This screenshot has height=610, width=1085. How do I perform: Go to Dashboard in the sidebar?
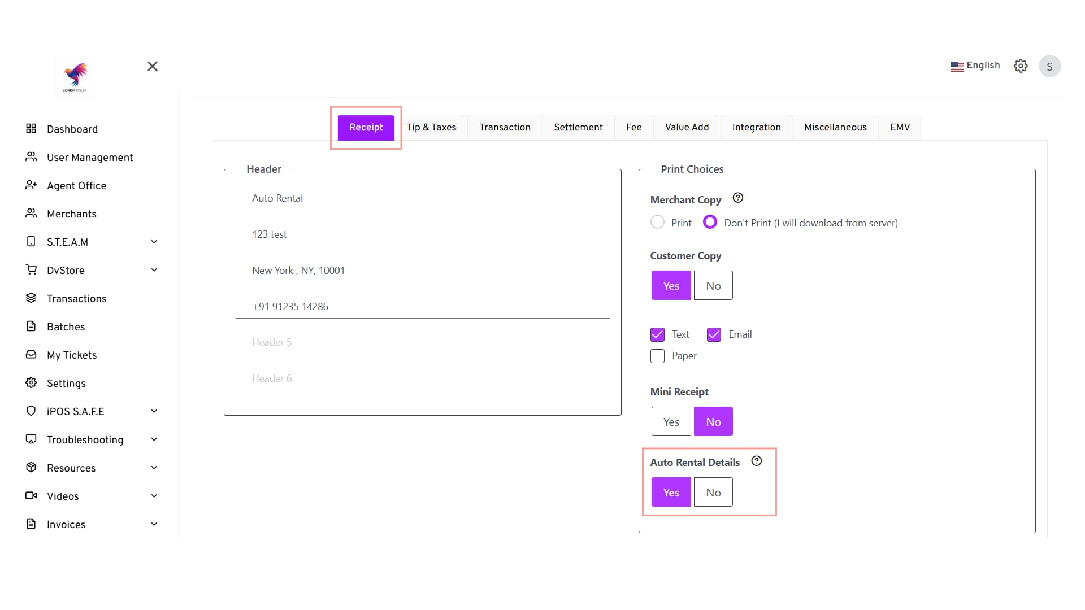[x=72, y=129]
